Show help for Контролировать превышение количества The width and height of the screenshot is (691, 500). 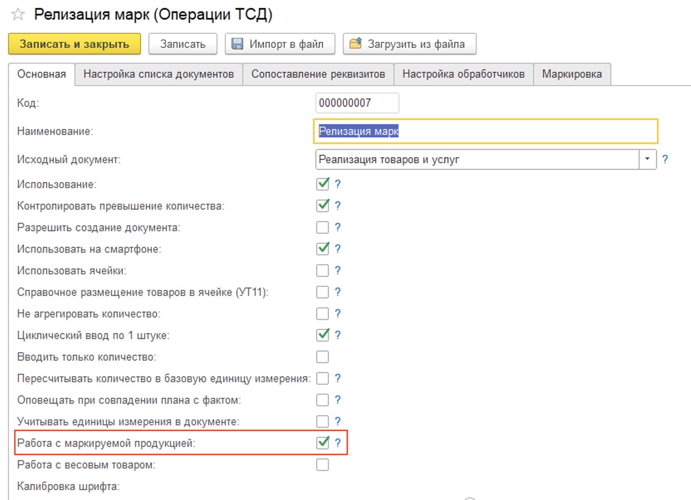click(338, 206)
